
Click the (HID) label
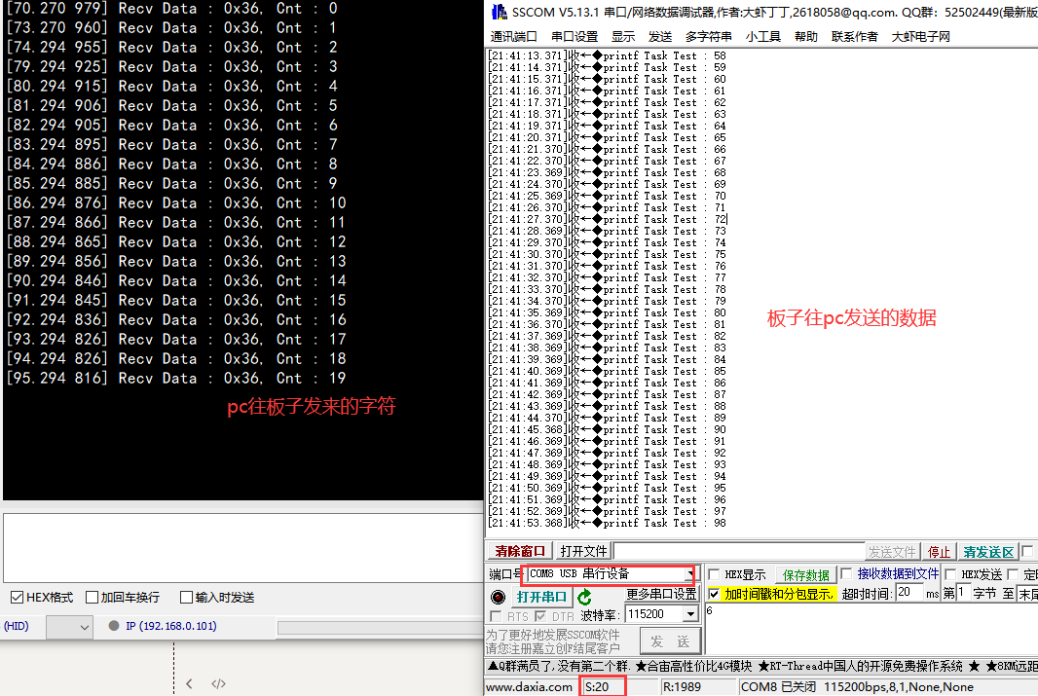point(17,626)
